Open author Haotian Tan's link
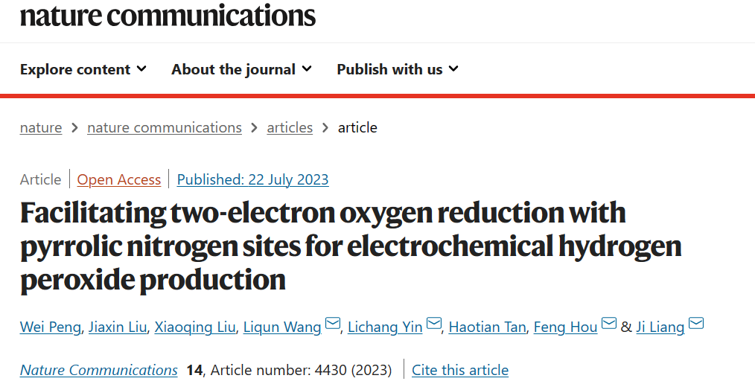Viewport: 755px width, 387px height. 487,327
